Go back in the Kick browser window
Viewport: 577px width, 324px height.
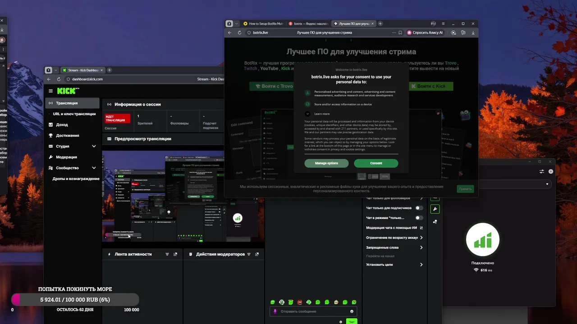pyautogui.click(x=49, y=79)
